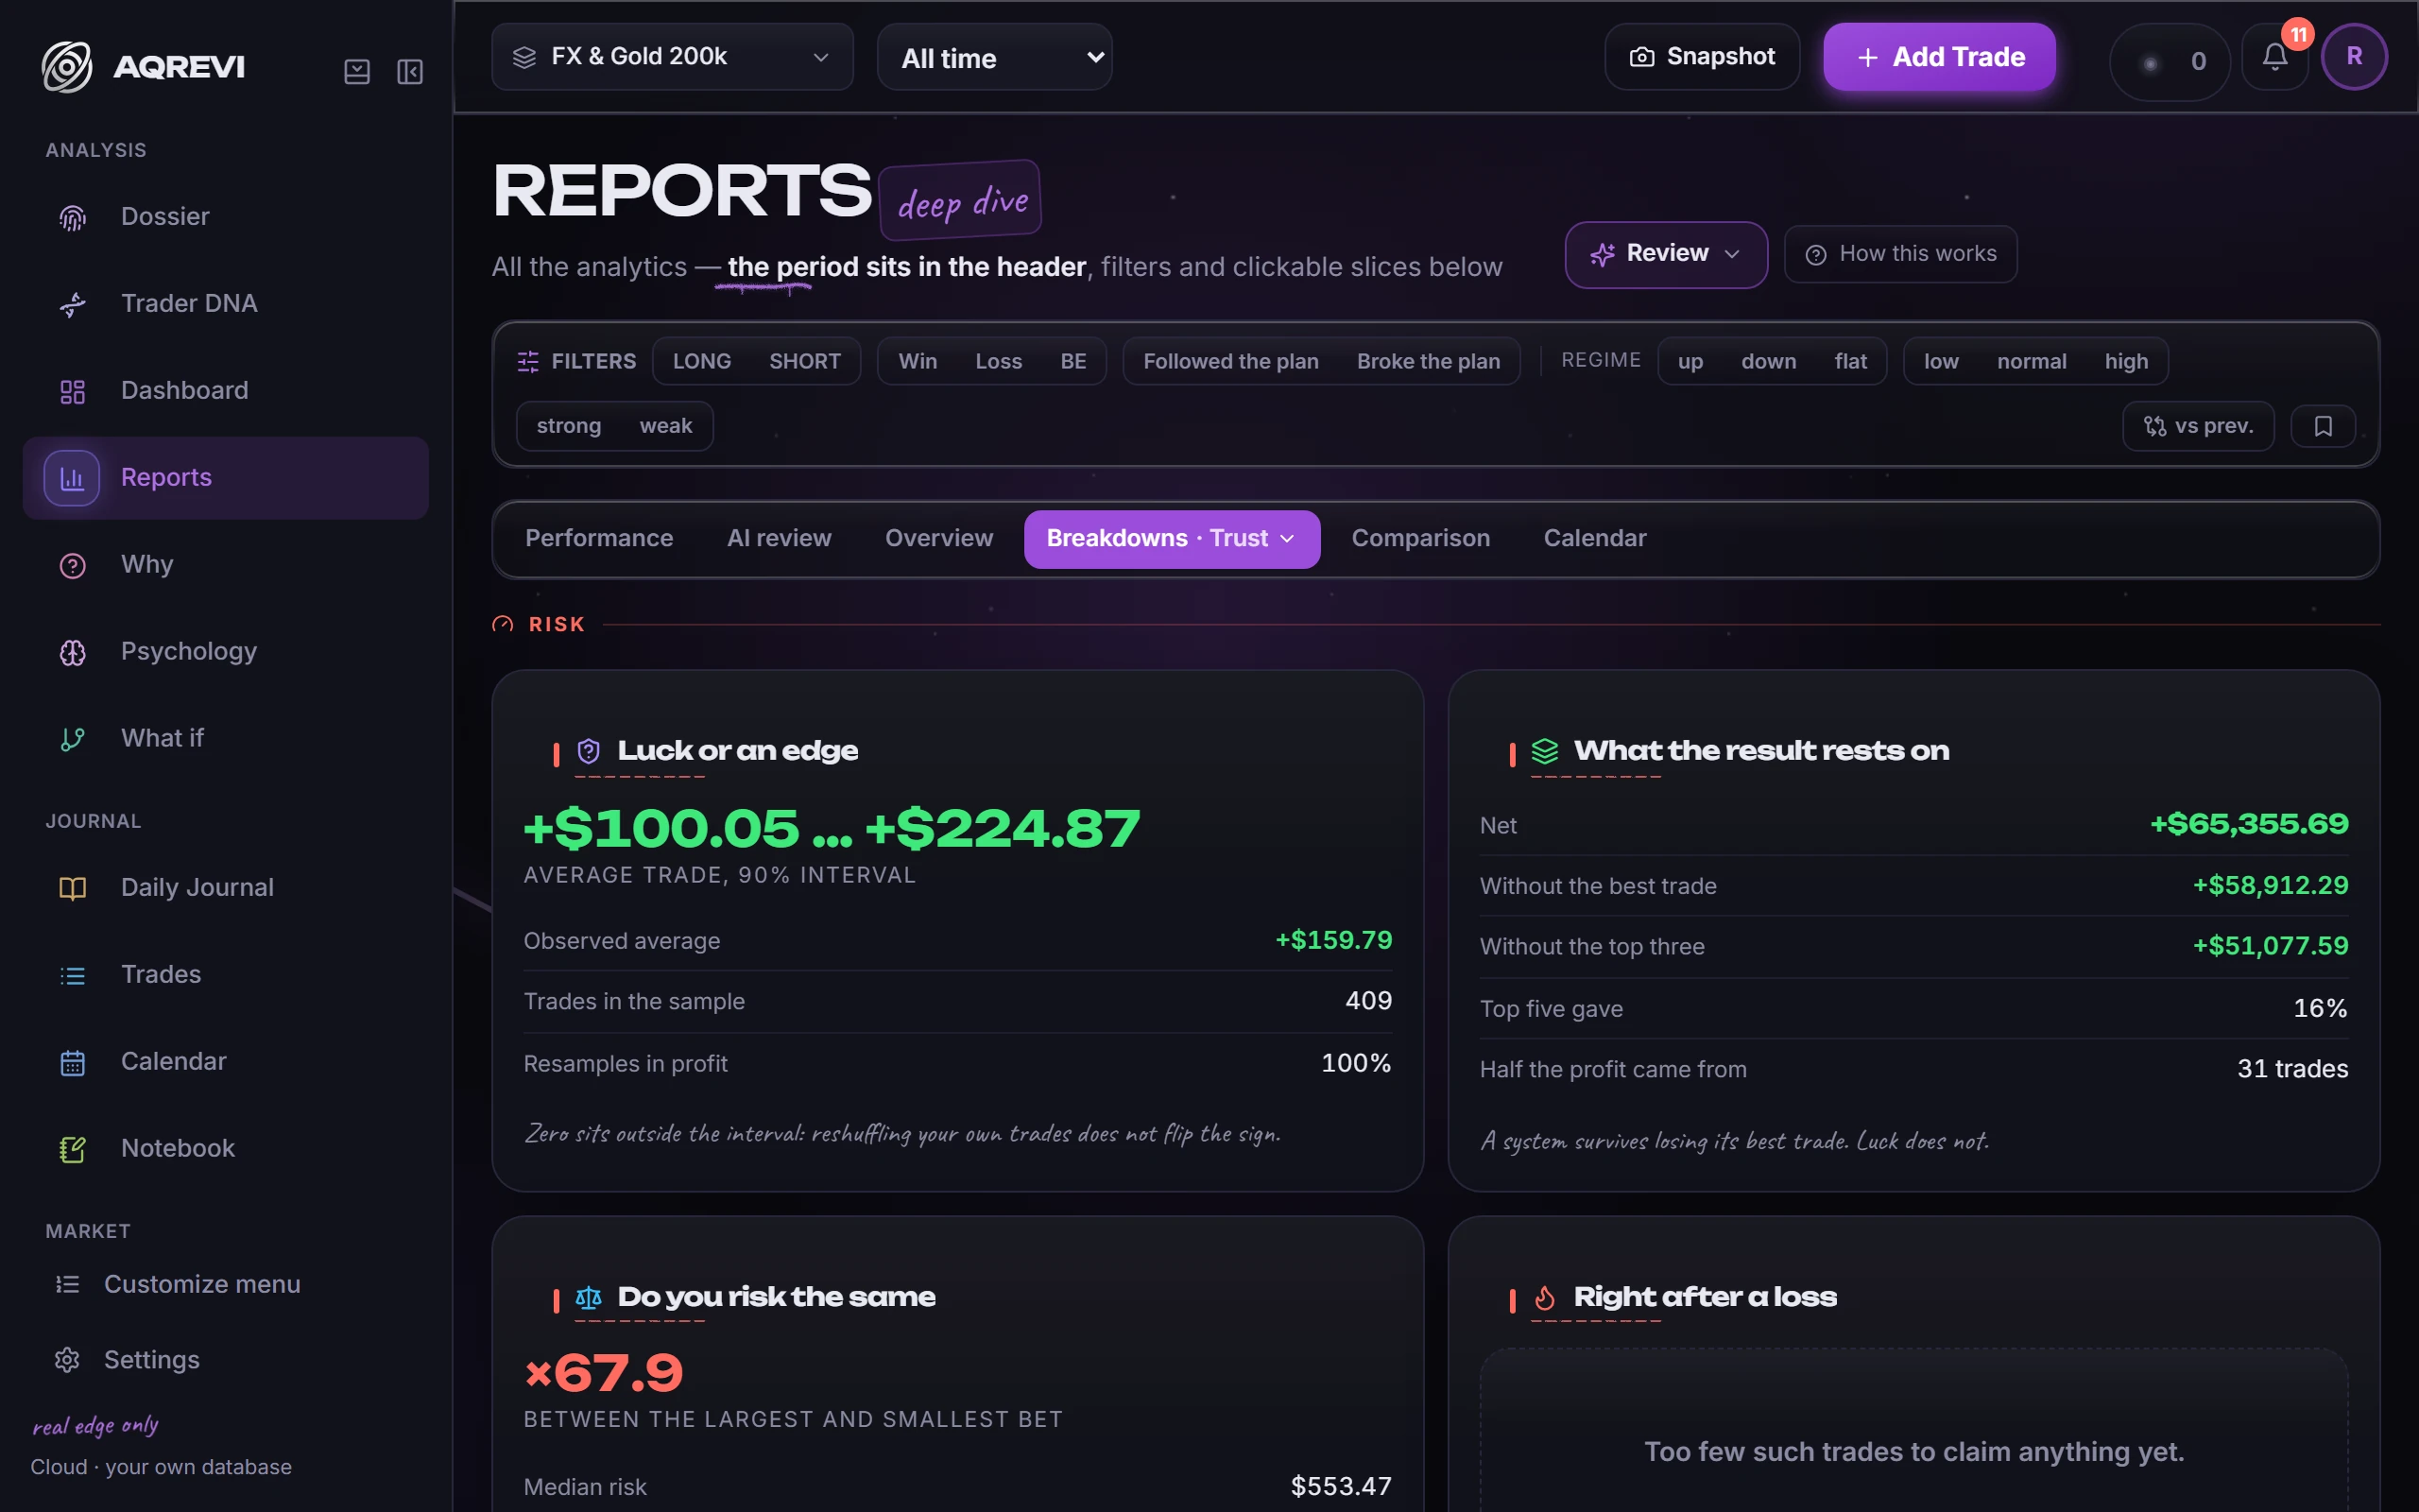
Task: Save filters with the bookmark icon
Action: click(2323, 426)
